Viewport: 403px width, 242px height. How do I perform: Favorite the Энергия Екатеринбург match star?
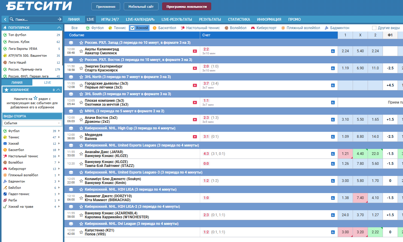[81, 68]
